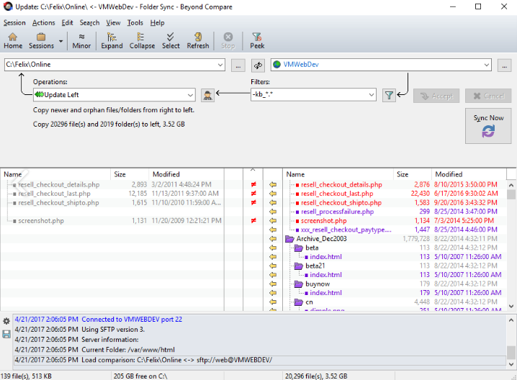Browse for the right folder

[x=505, y=65]
